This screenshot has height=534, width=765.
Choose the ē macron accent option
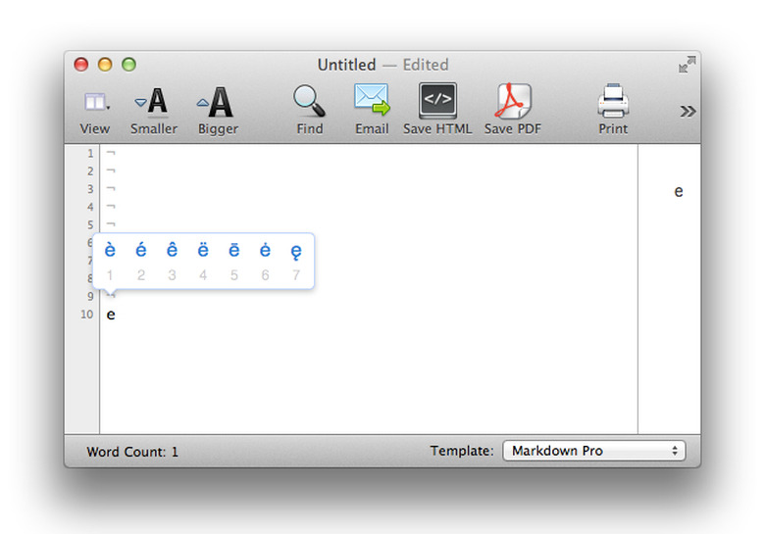click(234, 250)
